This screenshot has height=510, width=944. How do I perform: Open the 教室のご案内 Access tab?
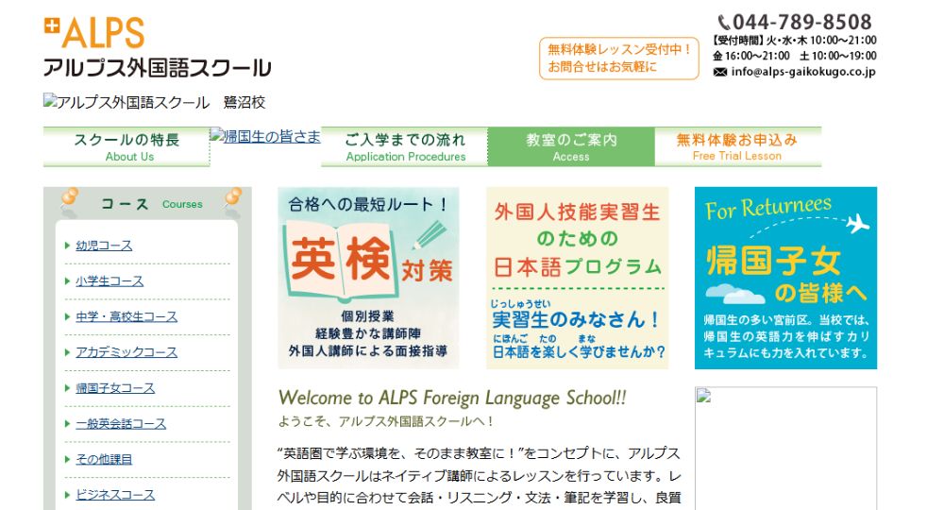(x=571, y=147)
